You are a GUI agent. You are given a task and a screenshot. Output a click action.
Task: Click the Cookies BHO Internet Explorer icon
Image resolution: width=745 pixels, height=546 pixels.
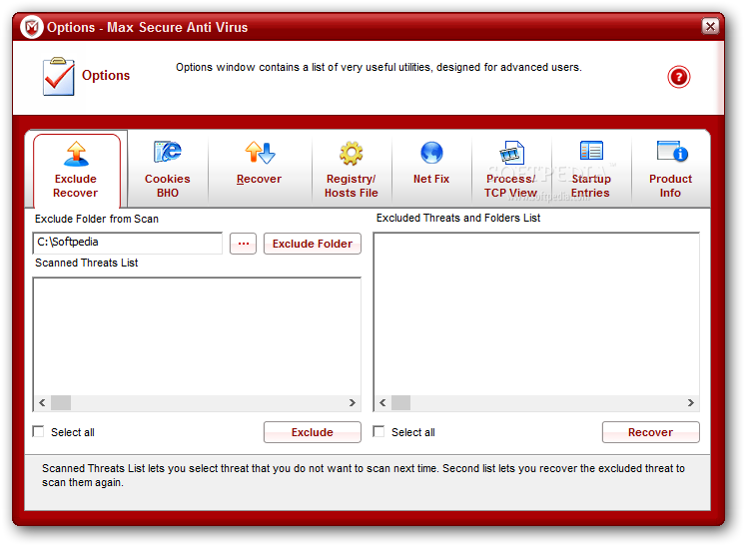(x=167, y=152)
